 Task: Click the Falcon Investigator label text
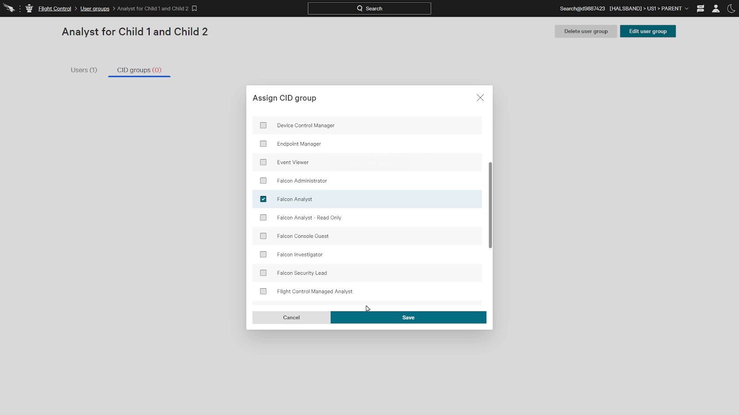(x=300, y=255)
